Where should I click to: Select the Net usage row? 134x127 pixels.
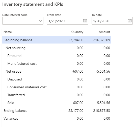[x=57, y=71]
